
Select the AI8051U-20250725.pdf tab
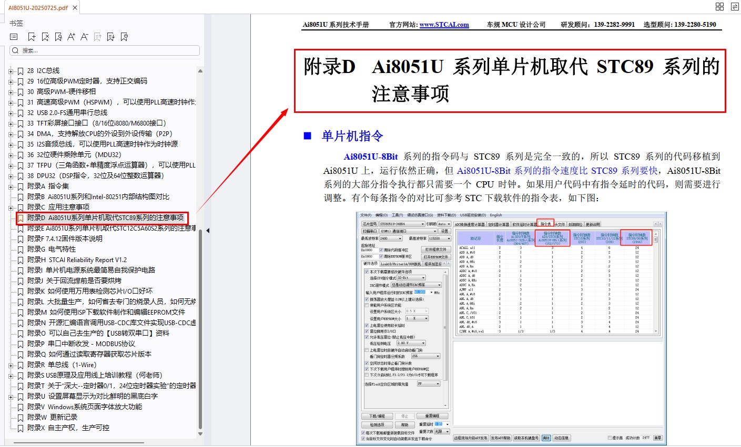pyautogui.click(x=38, y=8)
